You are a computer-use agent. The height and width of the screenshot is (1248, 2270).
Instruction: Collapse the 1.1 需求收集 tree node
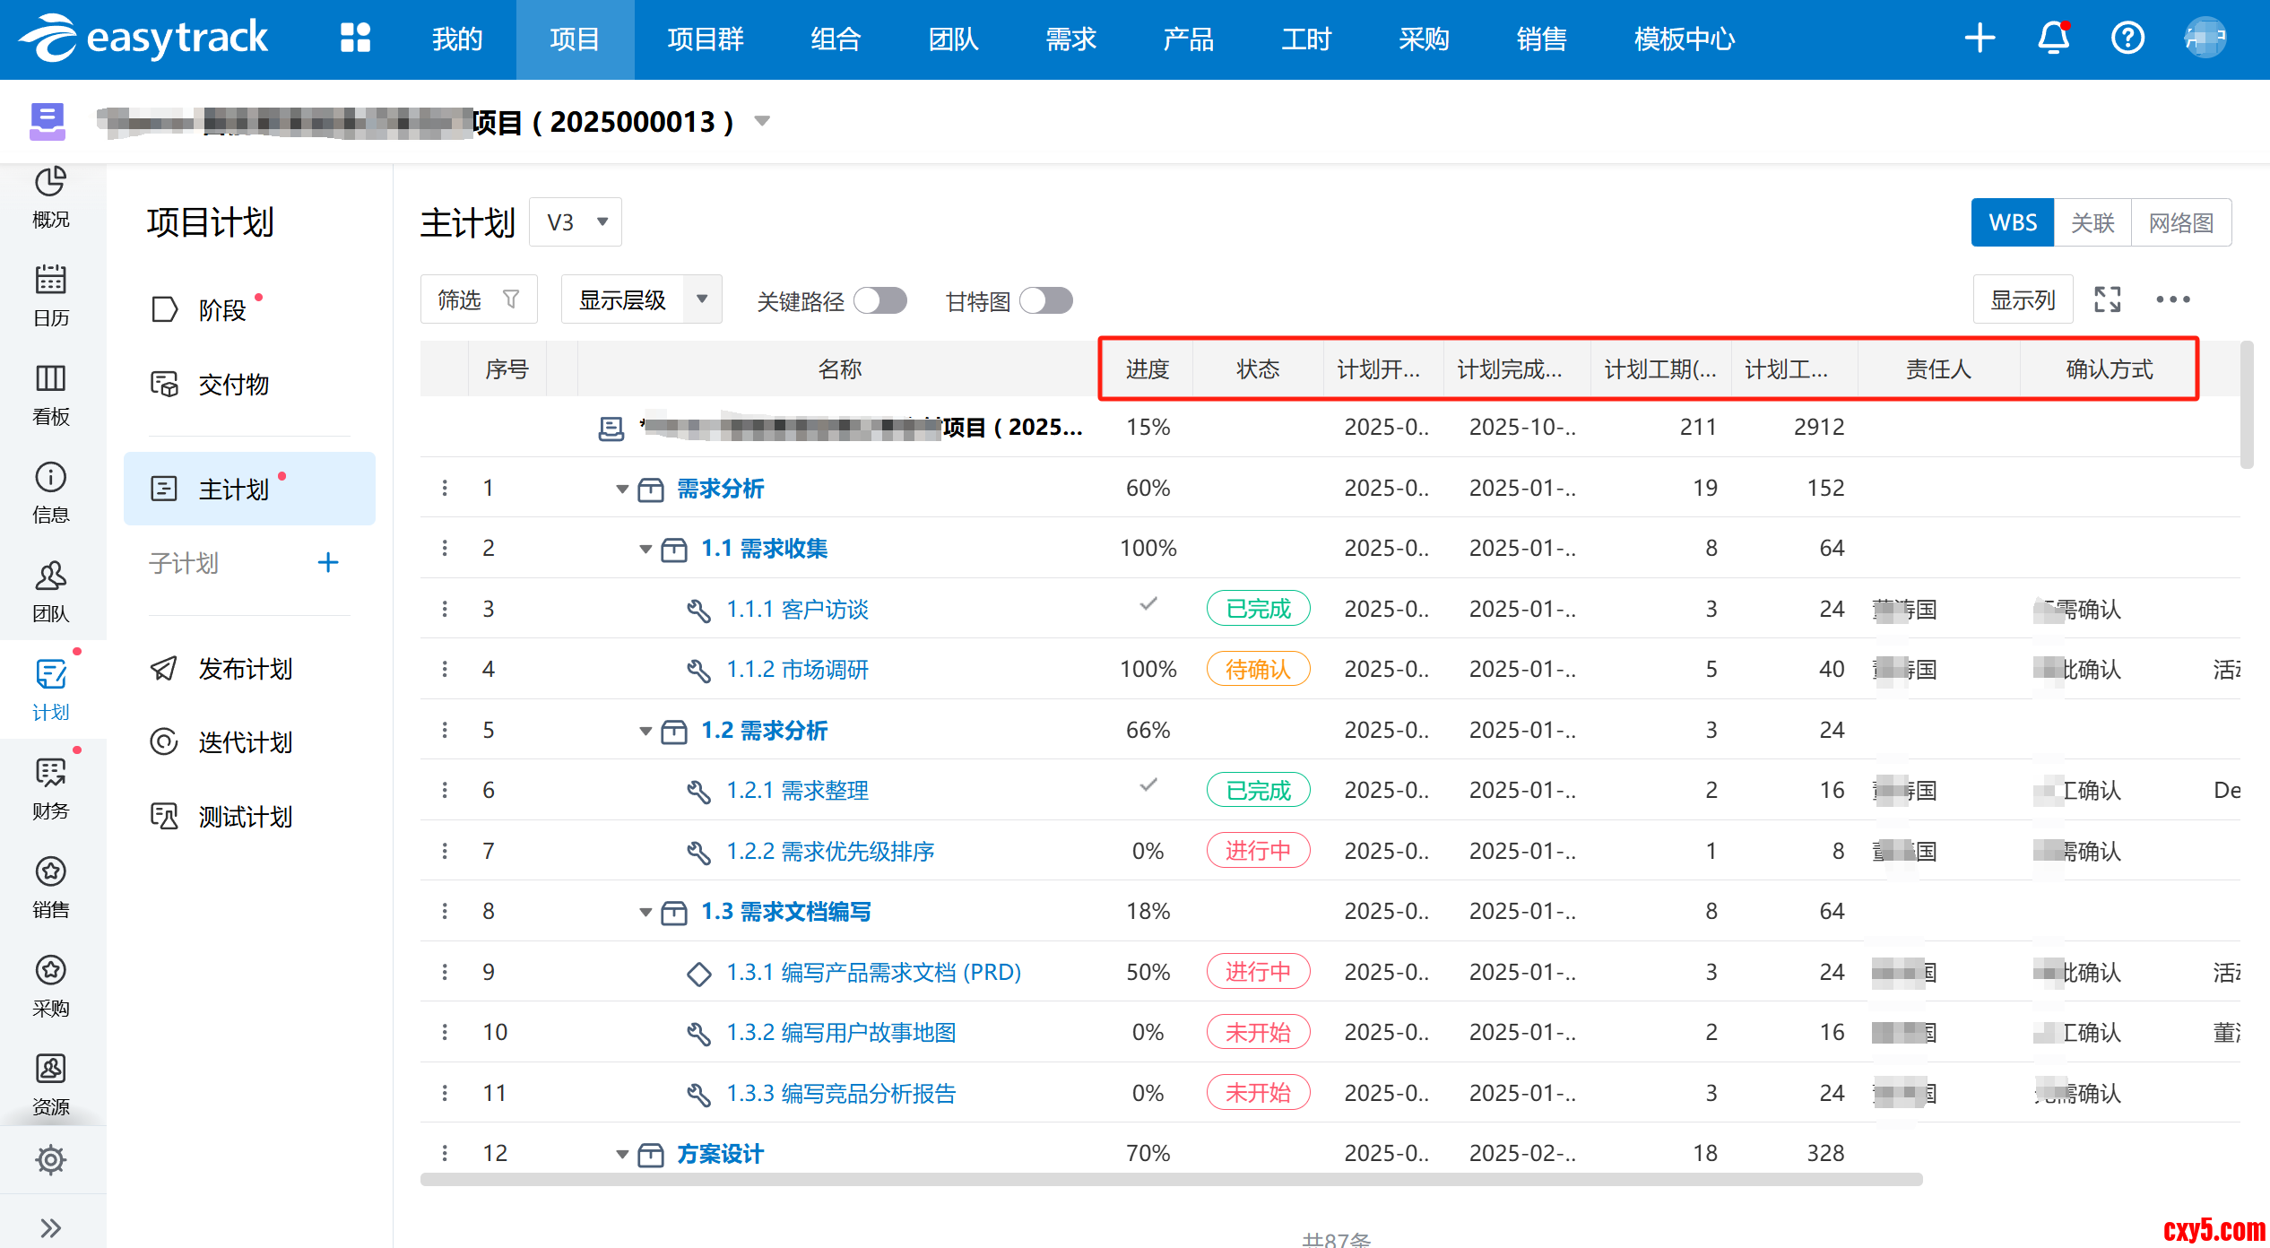(645, 549)
